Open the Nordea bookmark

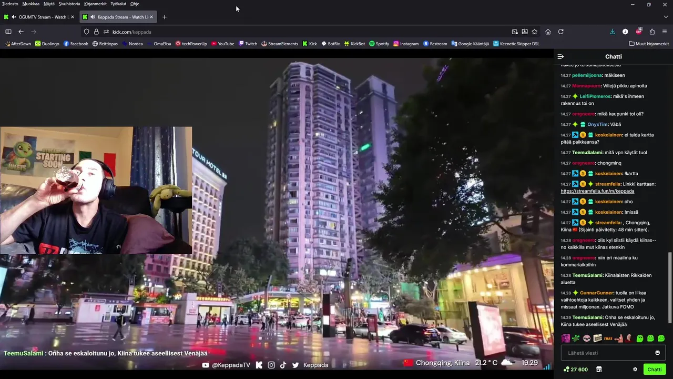pos(132,44)
